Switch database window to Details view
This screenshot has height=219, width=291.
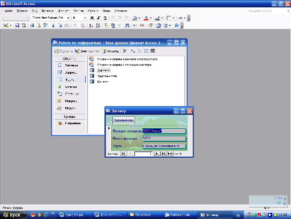(x=153, y=51)
